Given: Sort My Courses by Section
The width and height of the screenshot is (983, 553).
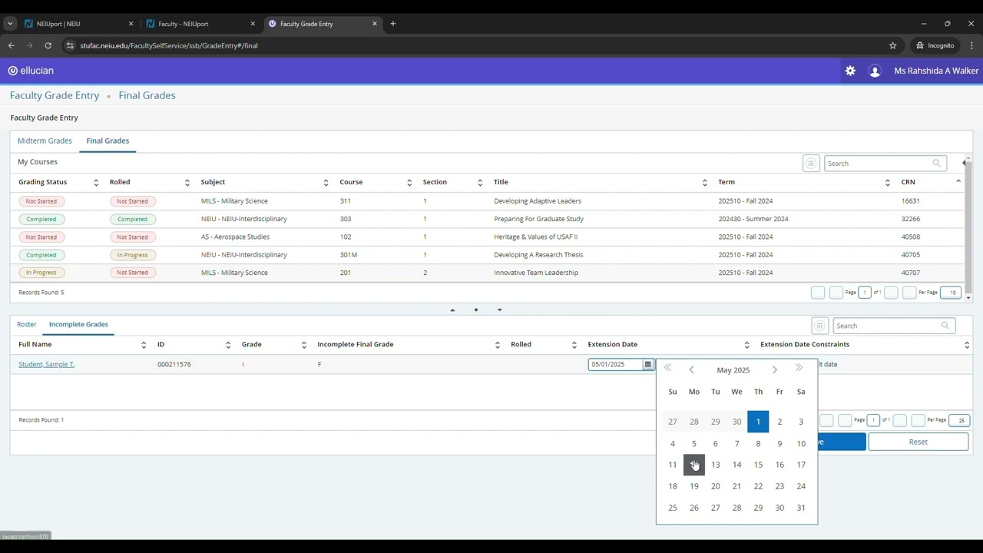Looking at the screenshot, I should [480, 182].
